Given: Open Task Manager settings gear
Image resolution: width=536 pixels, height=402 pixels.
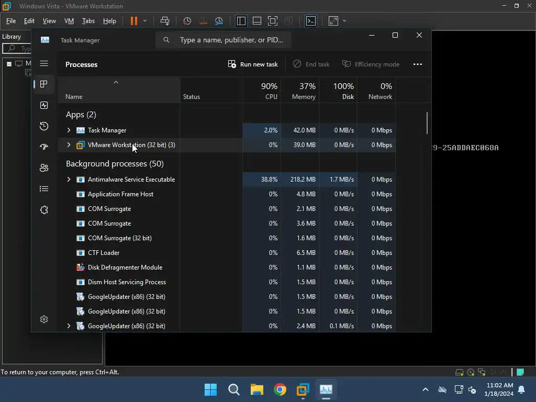Looking at the screenshot, I should (44, 319).
